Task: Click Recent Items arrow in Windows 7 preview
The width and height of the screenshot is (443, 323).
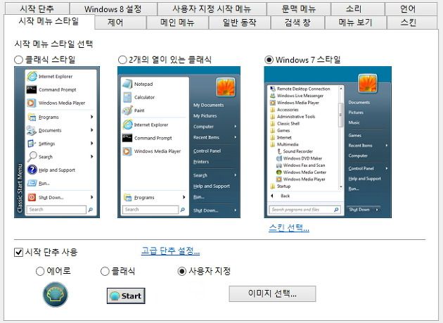Action: 387,146
